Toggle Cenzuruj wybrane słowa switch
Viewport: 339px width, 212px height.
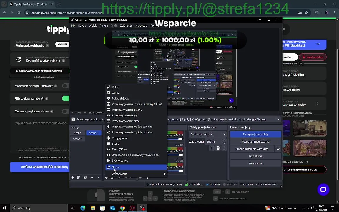click(66, 111)
